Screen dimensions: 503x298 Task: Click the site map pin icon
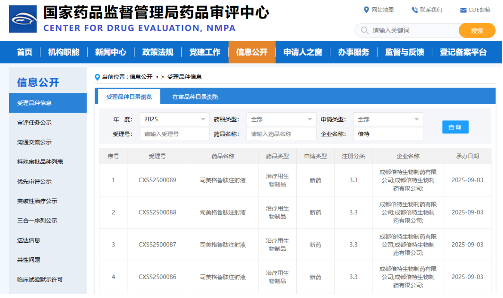point(366,10)
